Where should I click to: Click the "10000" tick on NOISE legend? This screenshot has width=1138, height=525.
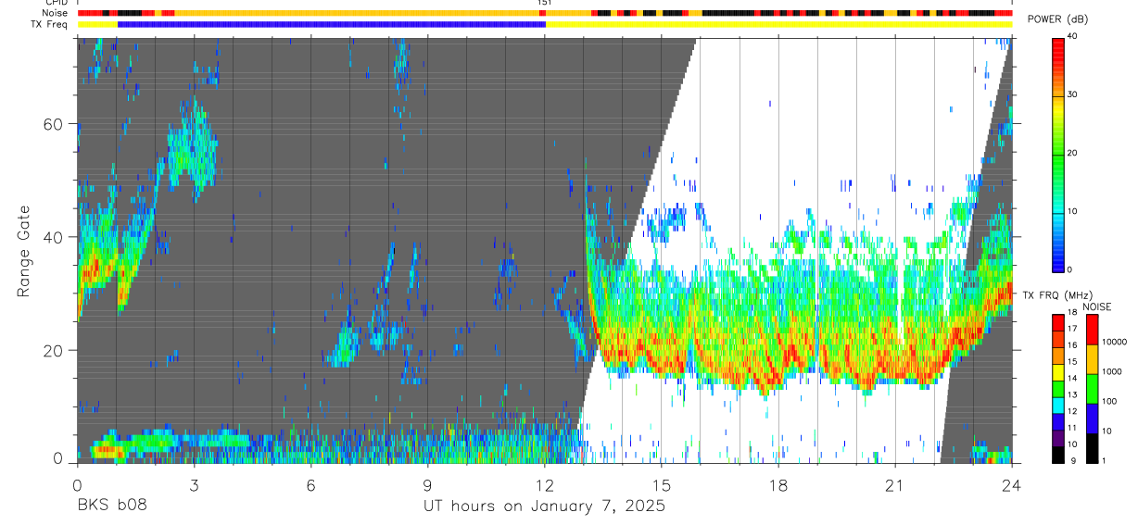click(x=1115, y=342)
